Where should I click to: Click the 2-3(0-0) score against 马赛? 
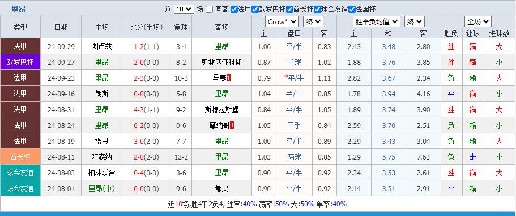(x=146, y=78)
